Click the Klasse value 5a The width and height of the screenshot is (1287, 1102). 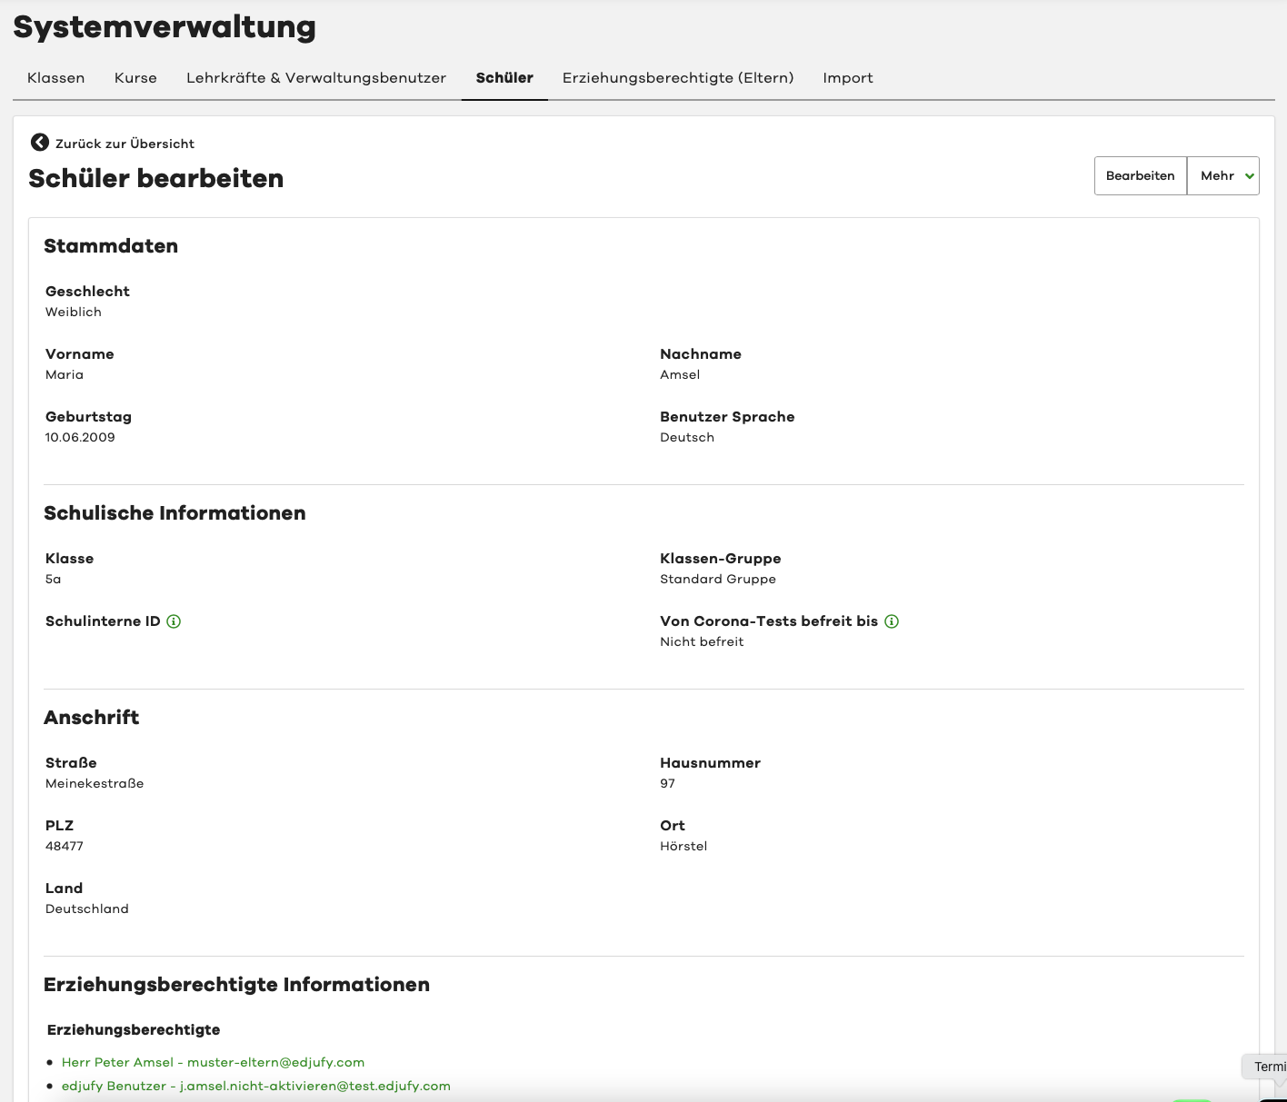pos(54,579)
